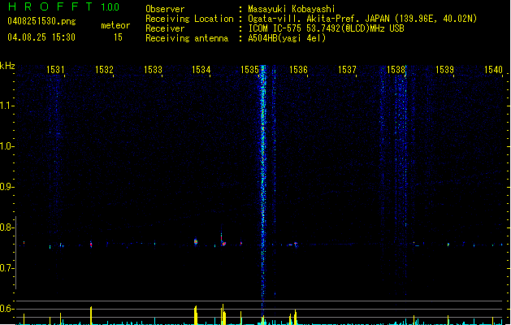This screenshot has height=325, width=511.
Task: Click the 1532 time axis marker
Action: [104, 70]
